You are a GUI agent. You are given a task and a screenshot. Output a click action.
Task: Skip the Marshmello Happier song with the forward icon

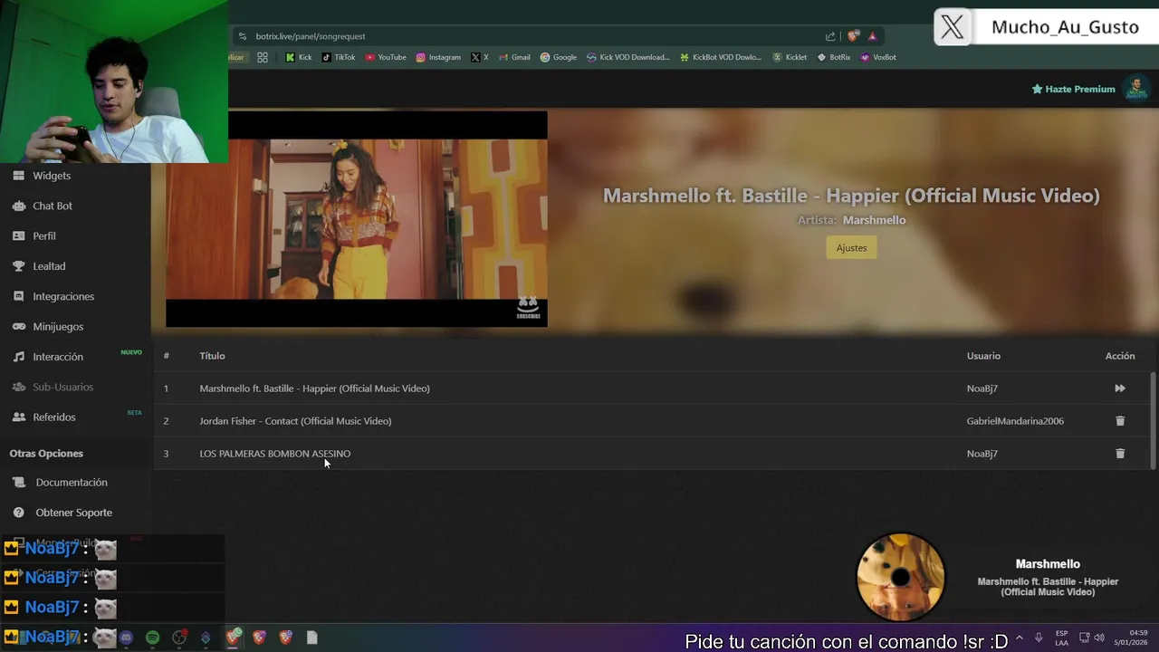point(1120,388)
